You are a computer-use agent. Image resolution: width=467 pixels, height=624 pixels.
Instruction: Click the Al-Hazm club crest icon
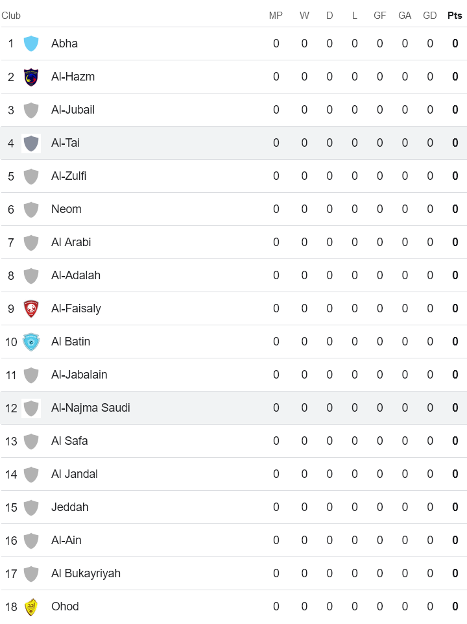pos(31,77)
